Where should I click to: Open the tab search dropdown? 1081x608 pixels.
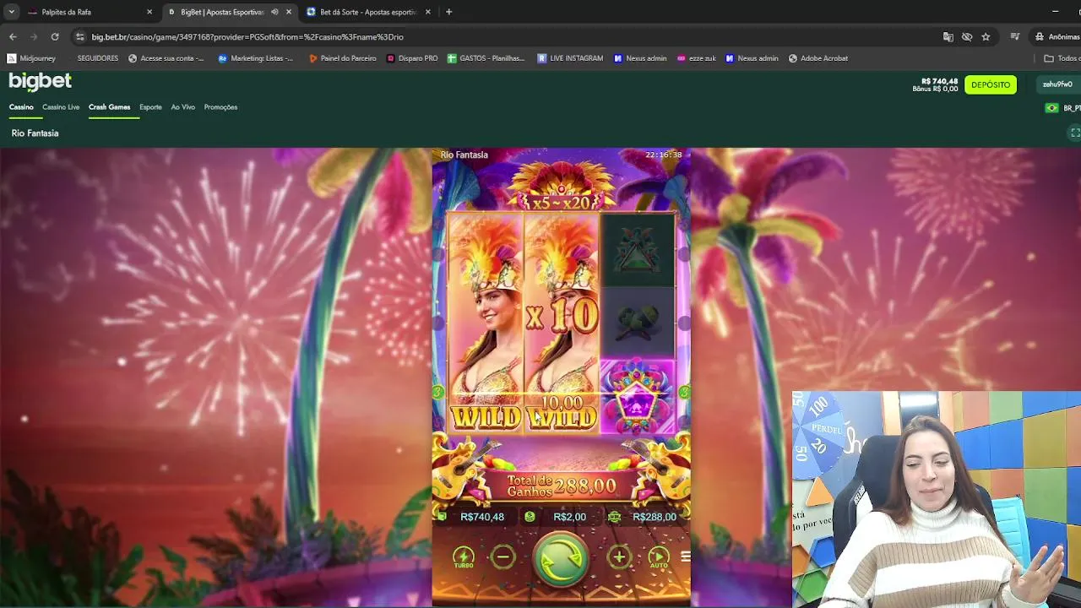(x=11, y=12)
